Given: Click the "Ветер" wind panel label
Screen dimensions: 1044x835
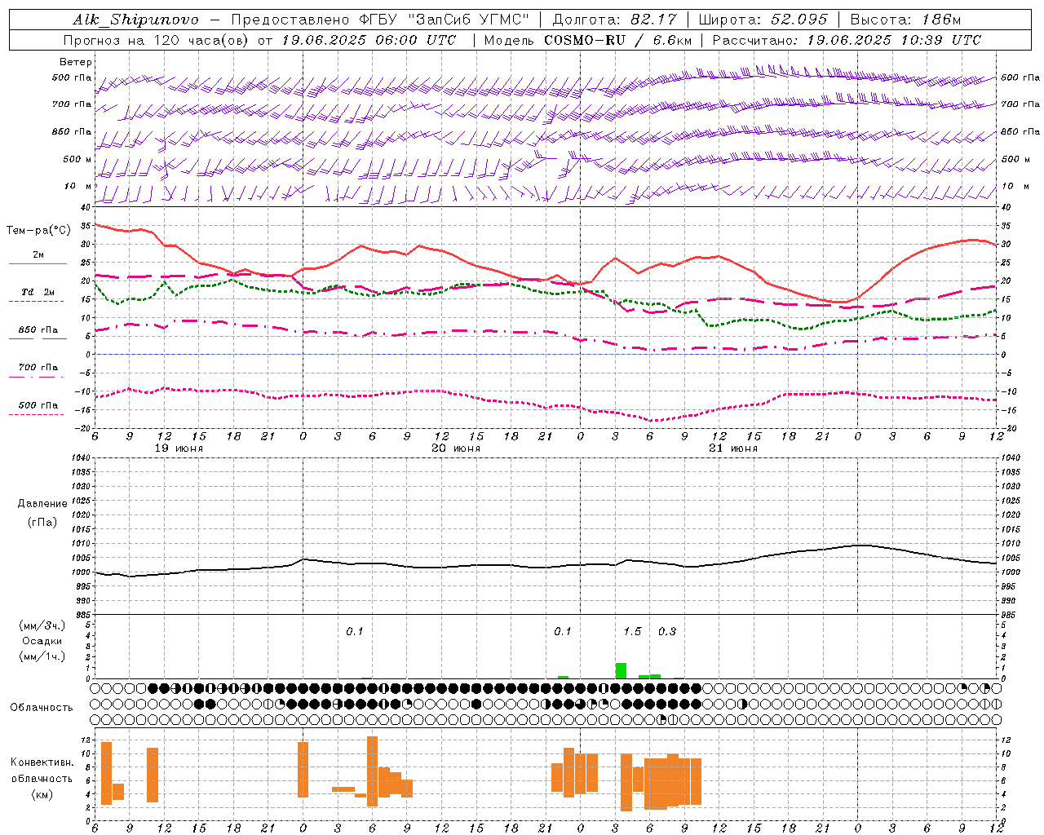Looking at the screenshot, I should 76,62.
